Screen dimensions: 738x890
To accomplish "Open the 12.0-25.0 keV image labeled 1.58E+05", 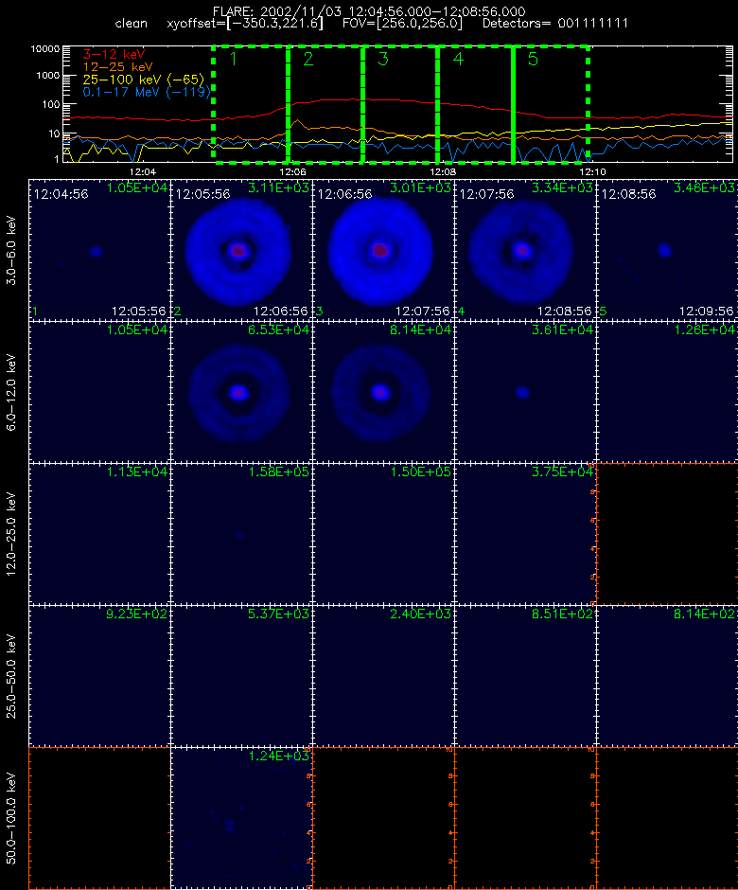I will pos(241,534).
